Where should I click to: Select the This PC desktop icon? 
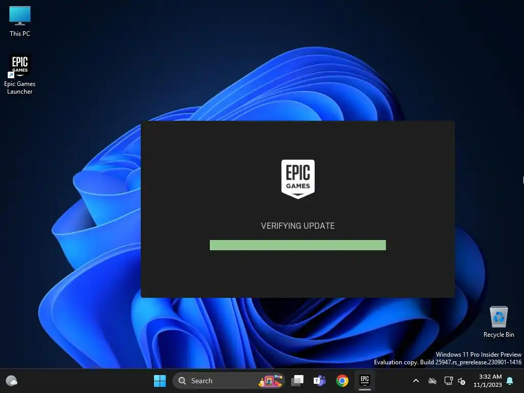pyautogui.click(x=20, y=21)
